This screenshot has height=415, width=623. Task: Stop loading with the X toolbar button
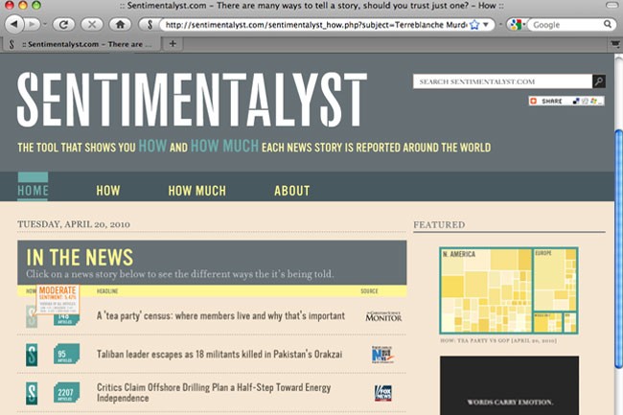(x=92, y=25)
